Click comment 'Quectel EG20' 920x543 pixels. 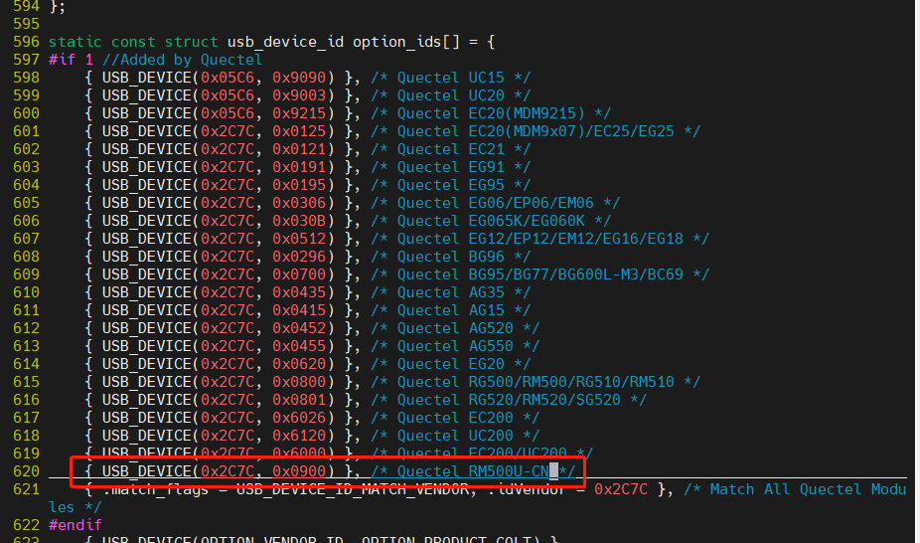[451, 364]
